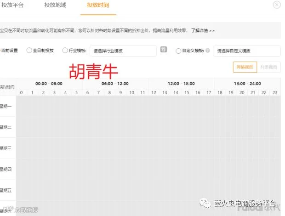Select the 投放时间 tab
Viewport: 285px width, 216px height.
pyautogui.click(x=98, y=5)
